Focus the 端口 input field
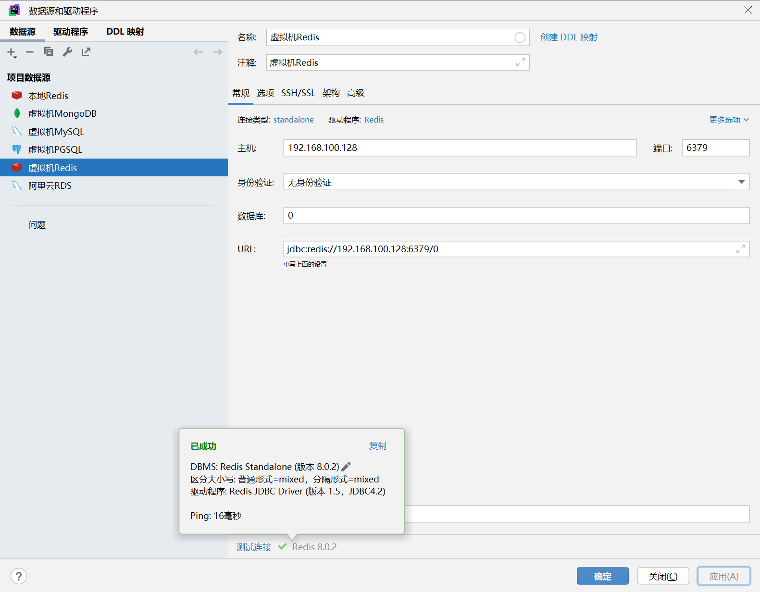This screenshot has width=760, height=592. (716, 148)
